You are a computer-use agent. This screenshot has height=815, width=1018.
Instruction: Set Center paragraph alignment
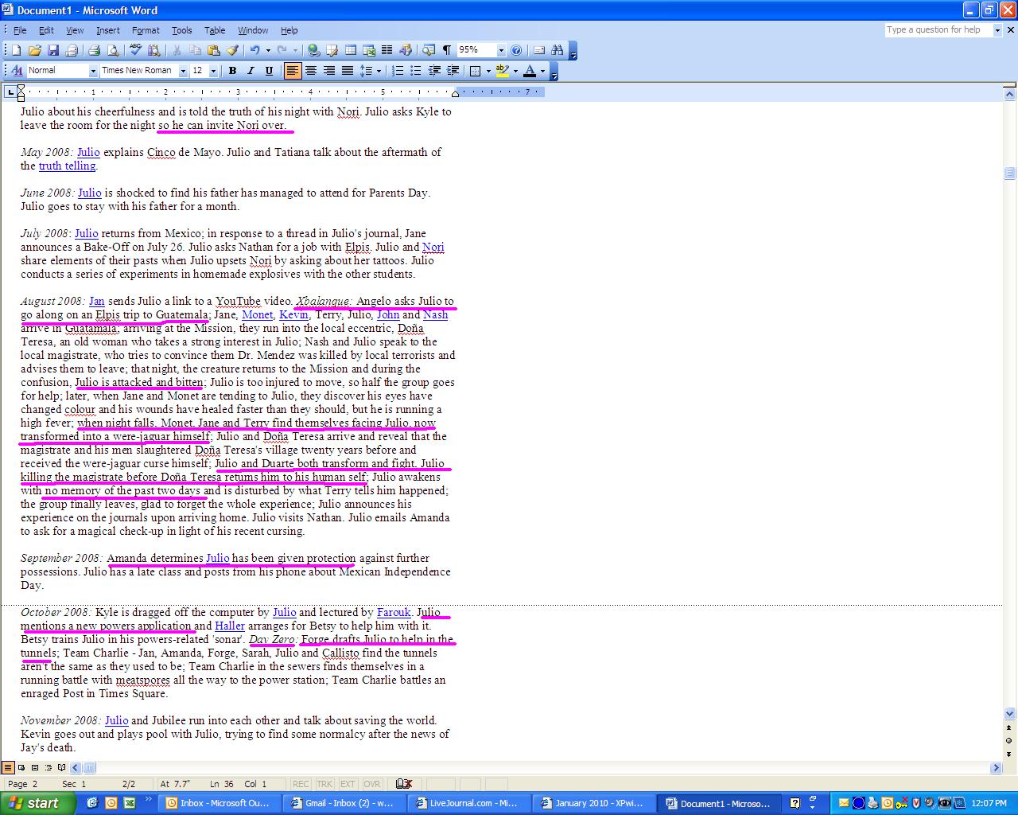click(311, 71)
